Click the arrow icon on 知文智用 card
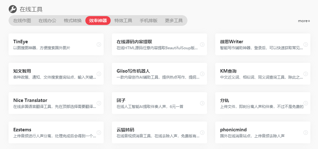This screenshot has width=318, height=149. pos(99,74)
